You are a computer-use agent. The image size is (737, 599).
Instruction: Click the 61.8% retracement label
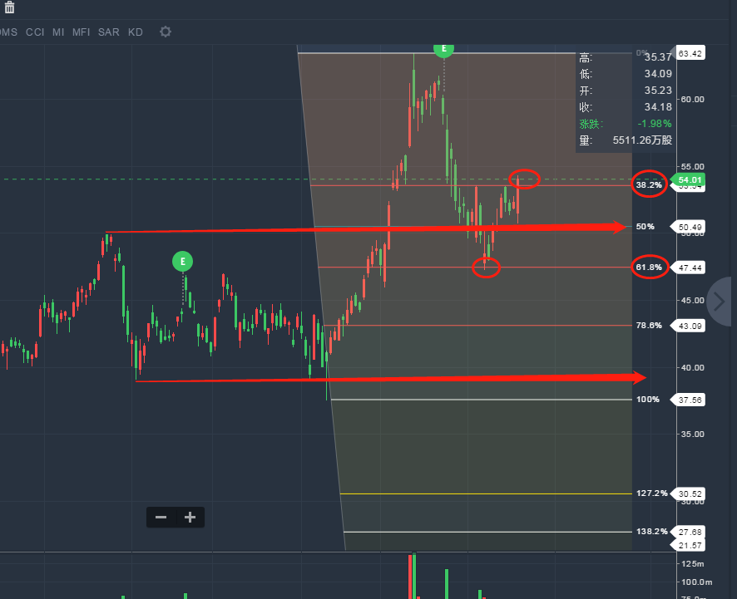point(649,268)
